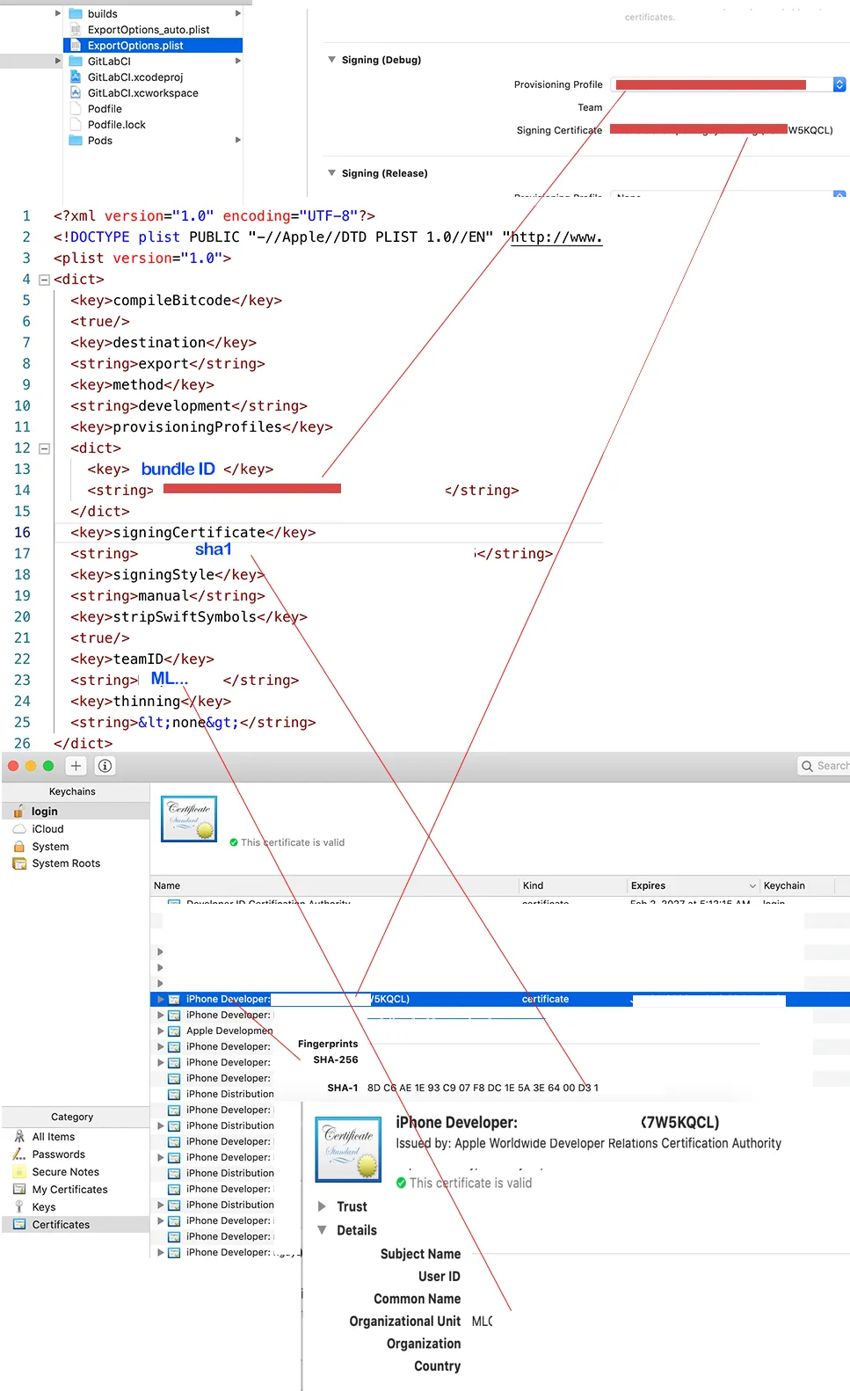Screen dimensions: 850x1391
Task: Open the Debug Provisioning Profile dropdown
Action: point(839,84)
